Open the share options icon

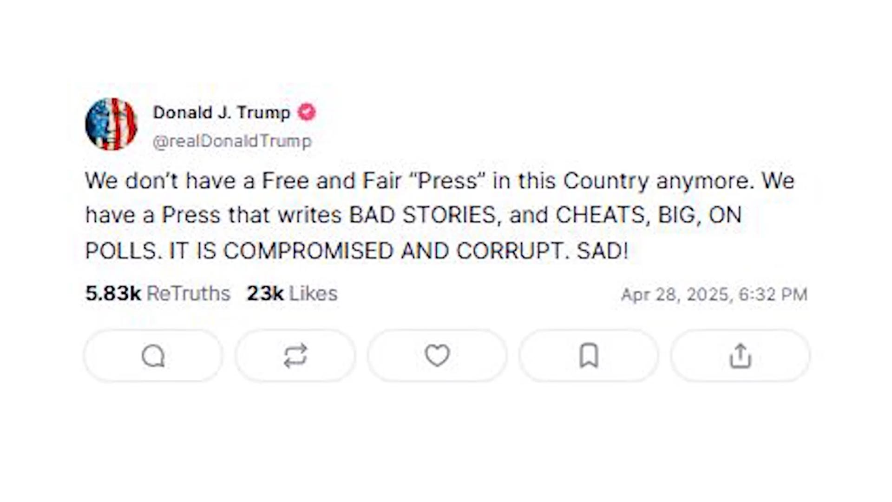[x=740, y=357]
